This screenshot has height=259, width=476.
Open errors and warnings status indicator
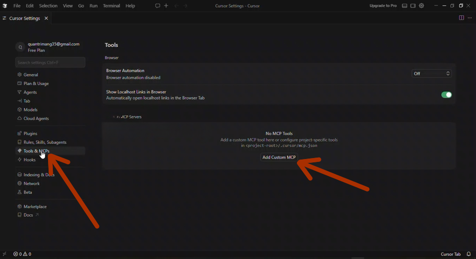click(x=22, y=254)
